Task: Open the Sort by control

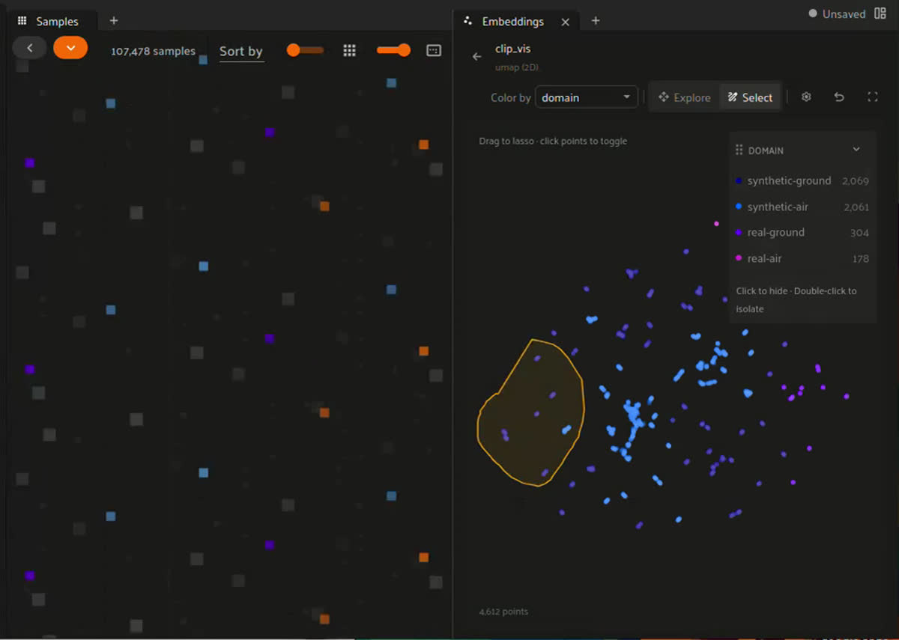Action: coord(241,51)
